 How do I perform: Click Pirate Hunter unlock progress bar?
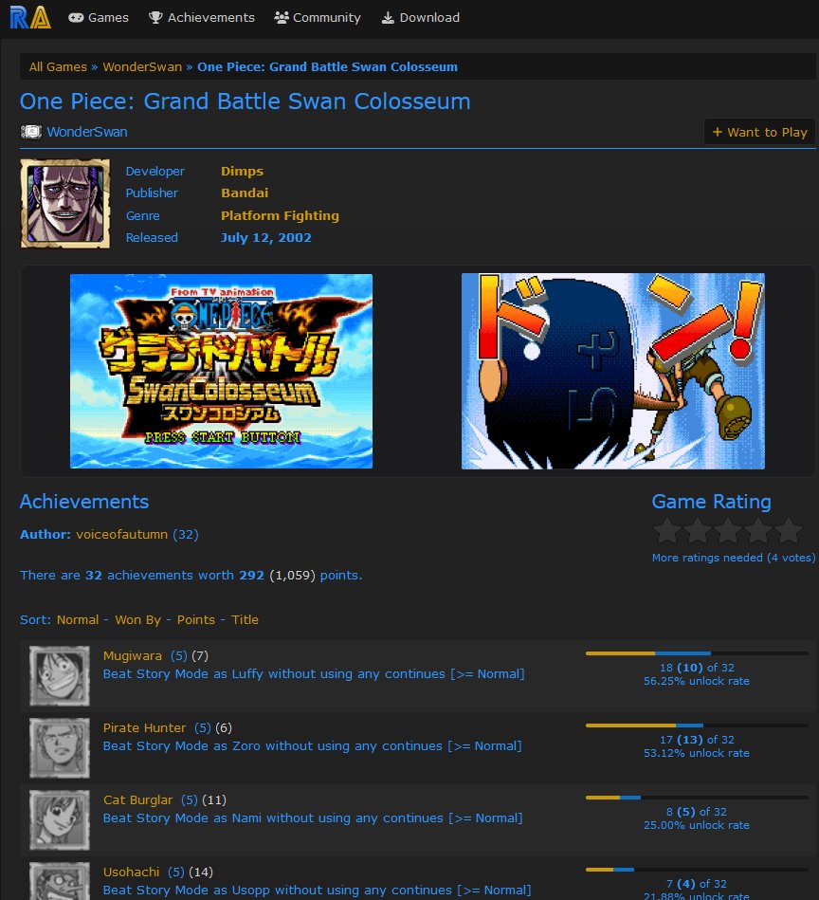pos(697,726)
